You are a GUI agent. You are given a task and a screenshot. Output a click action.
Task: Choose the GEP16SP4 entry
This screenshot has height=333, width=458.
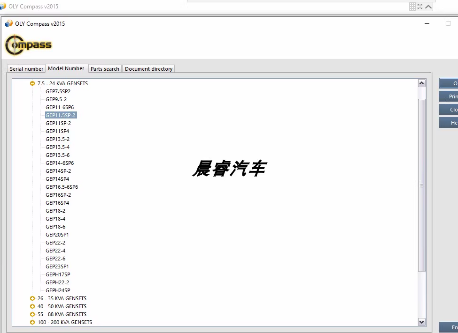[57, 203]
